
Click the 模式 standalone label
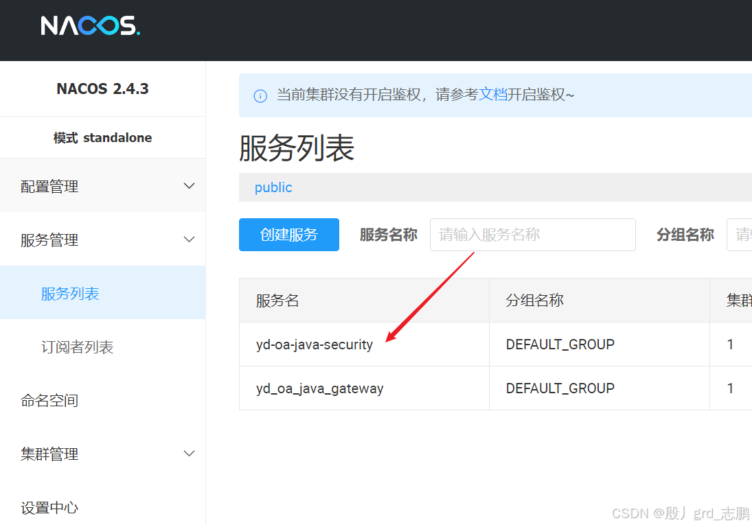coord(102,138)
